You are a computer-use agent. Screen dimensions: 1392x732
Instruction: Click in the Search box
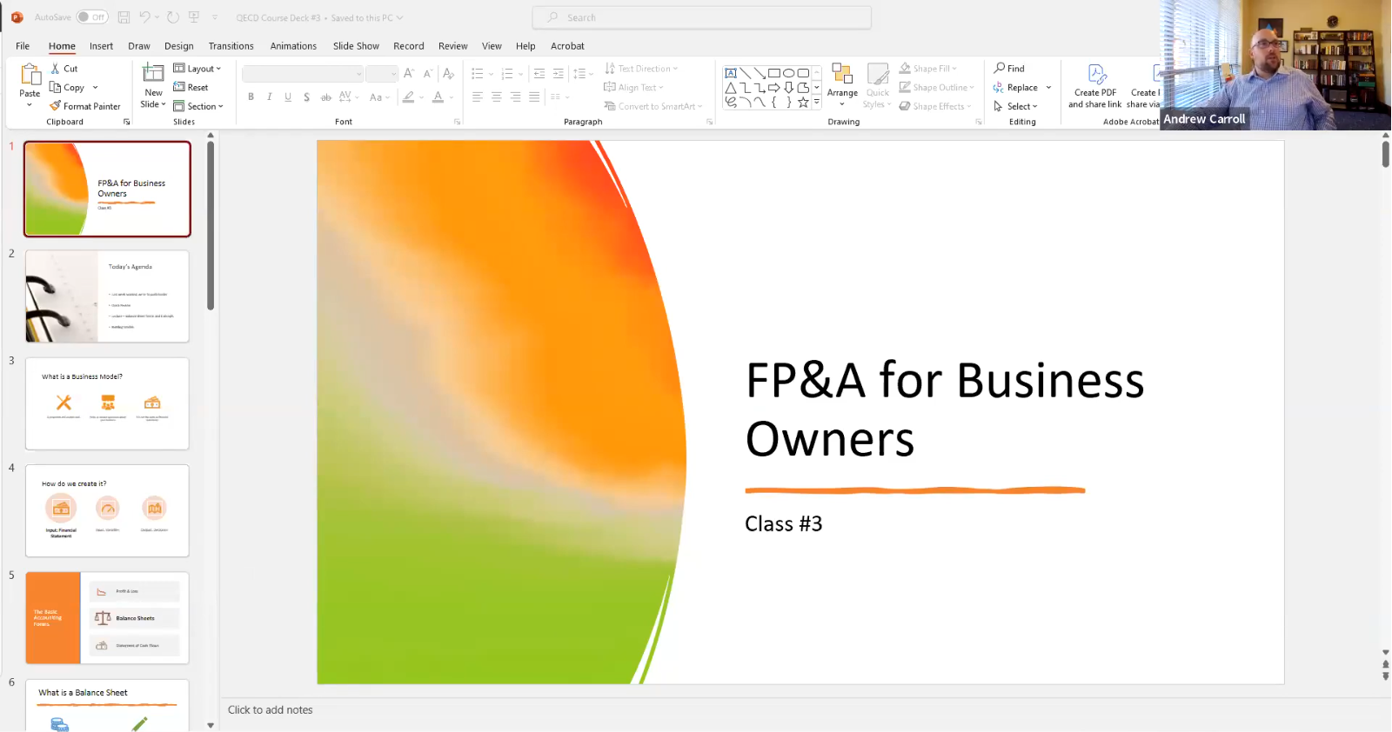click(701, 17)
